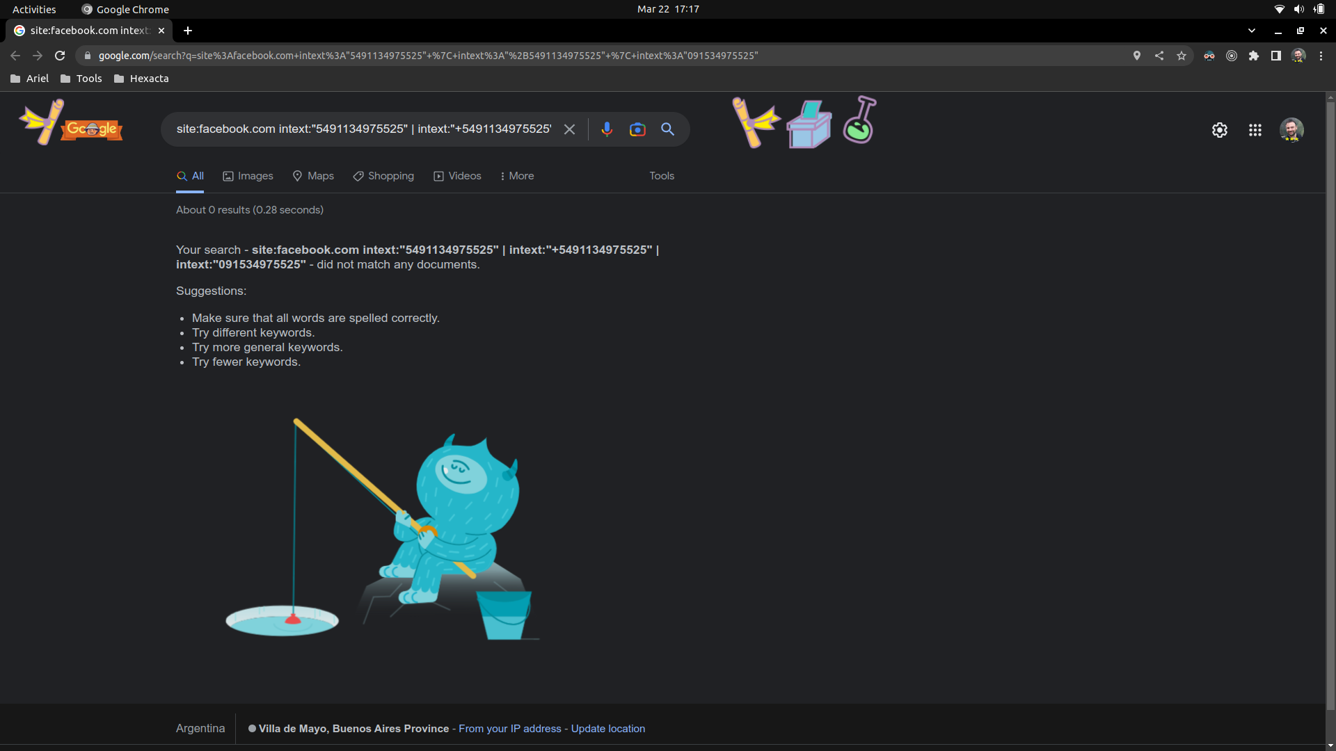Open the Google apps grid
Image resolution: width=1336 pixels, height=751 pixels.
tap(1255, 130)
